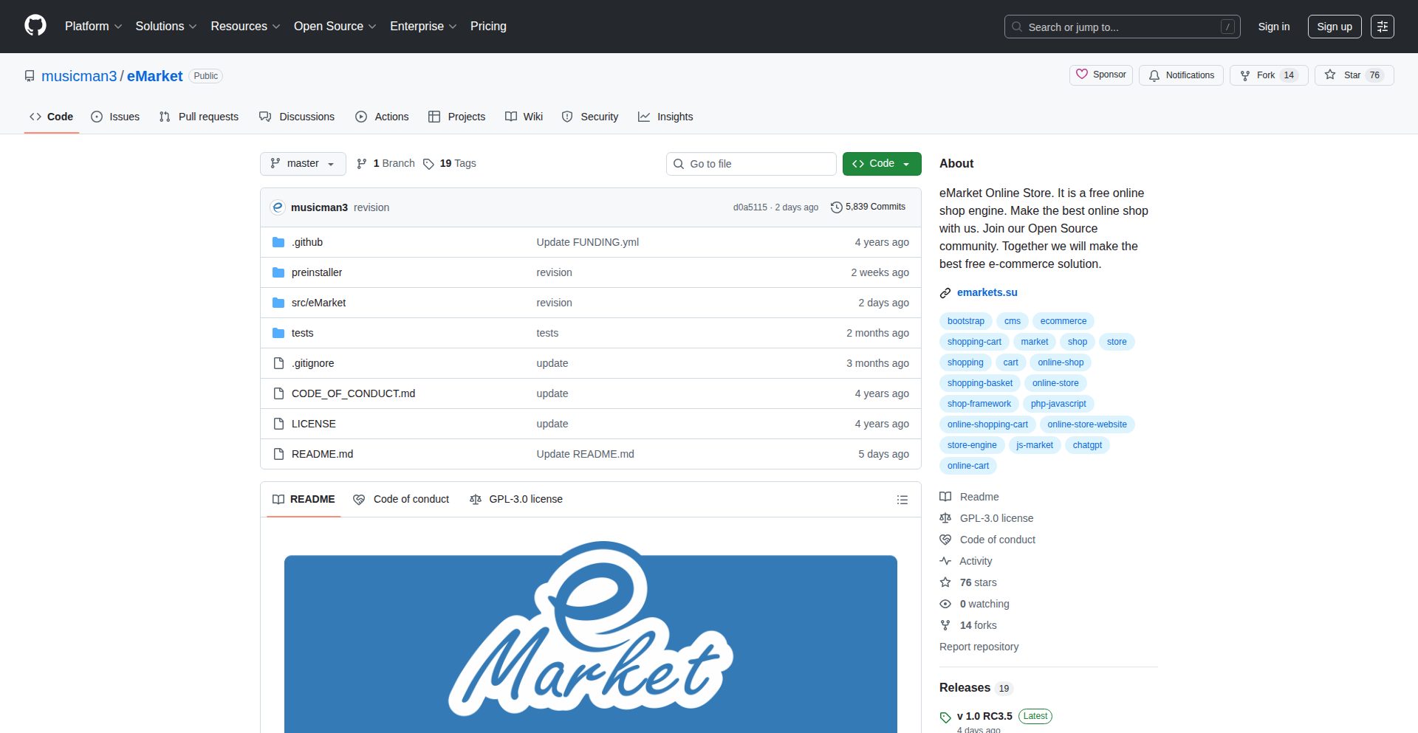This screenshot has height=733, width=1418.
Task: Visit the emarkets.su website link
Action: click(x=987, y=292)
